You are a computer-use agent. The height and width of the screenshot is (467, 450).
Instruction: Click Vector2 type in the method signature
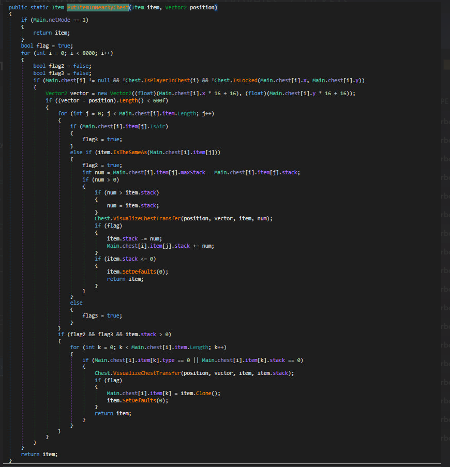point(176,7)
